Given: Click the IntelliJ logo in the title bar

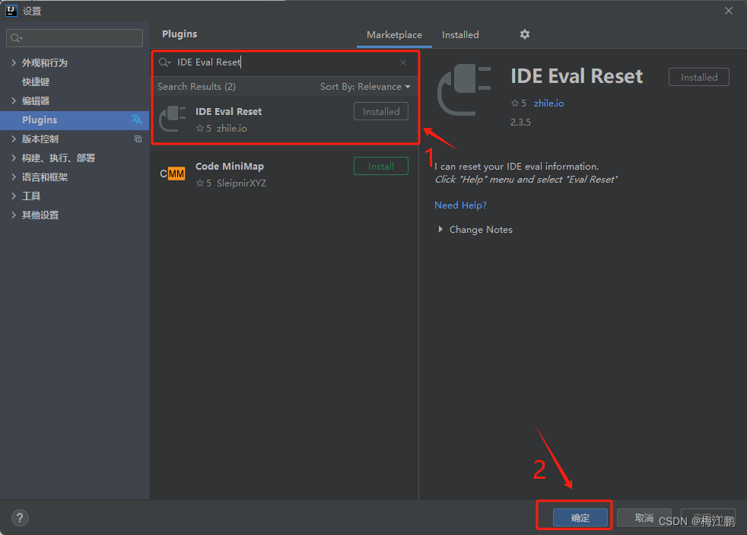Looking at the screenshot, I should pyautogui.click(x=11, y=11).
